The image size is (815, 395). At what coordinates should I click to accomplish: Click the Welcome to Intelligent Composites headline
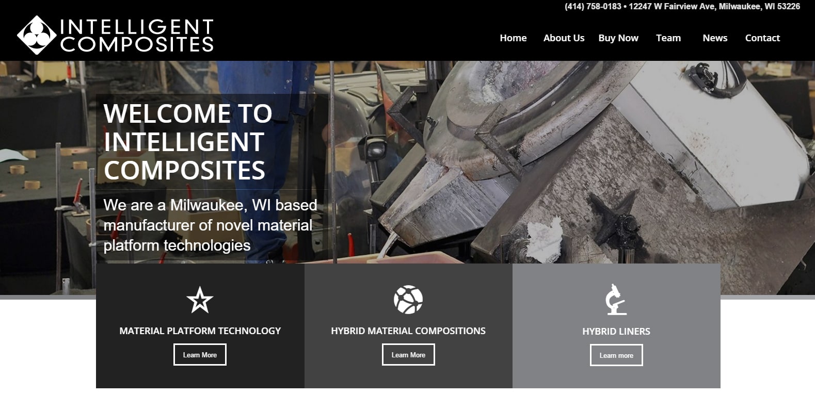188,142
